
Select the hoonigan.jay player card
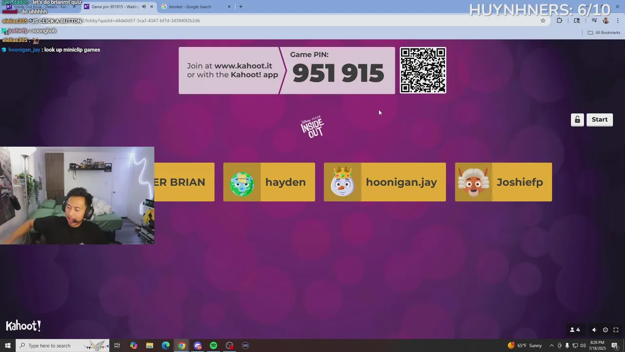point(385,182)
